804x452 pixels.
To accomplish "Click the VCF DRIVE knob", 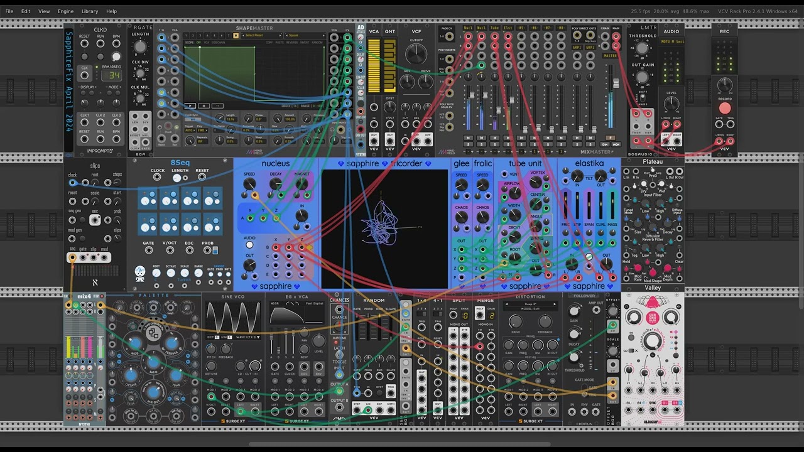I will [425, 82].
